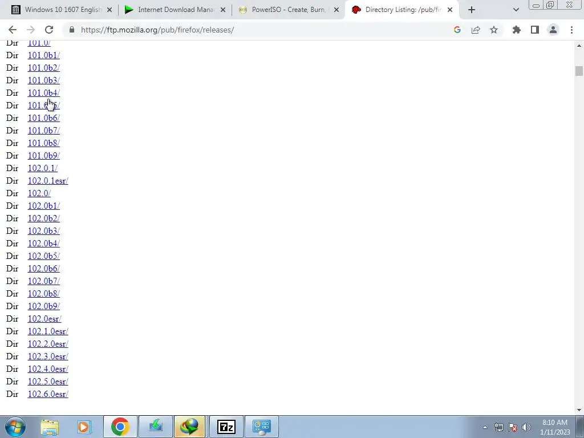Open the 102.0/ directory link
Image resolution: width=584 pixels, height=438 pixels.
pyautogui.click(x=39, y=193)
